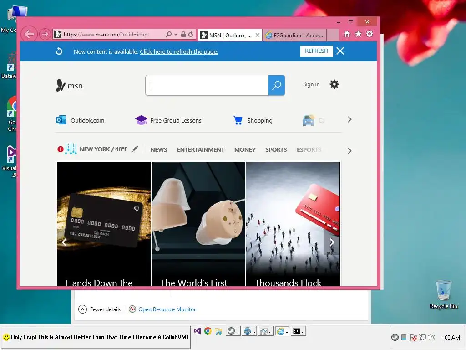Launch Google Chrome from taskbar
Image resolution: width=466 pixels, height=350 pixels.
click(x=208, y=331)
